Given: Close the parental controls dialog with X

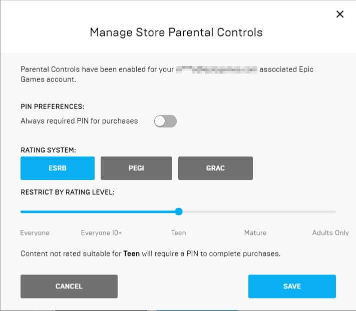Looking at the screenshot, I should pyautogui.click(x=340, y=14).
